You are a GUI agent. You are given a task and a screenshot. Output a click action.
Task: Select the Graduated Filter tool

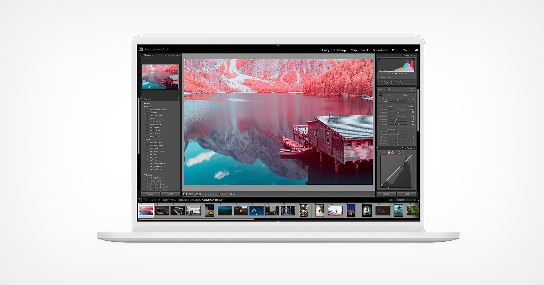[396, 83]
